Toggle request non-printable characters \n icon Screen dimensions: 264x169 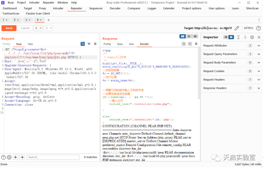click(89, 44)
